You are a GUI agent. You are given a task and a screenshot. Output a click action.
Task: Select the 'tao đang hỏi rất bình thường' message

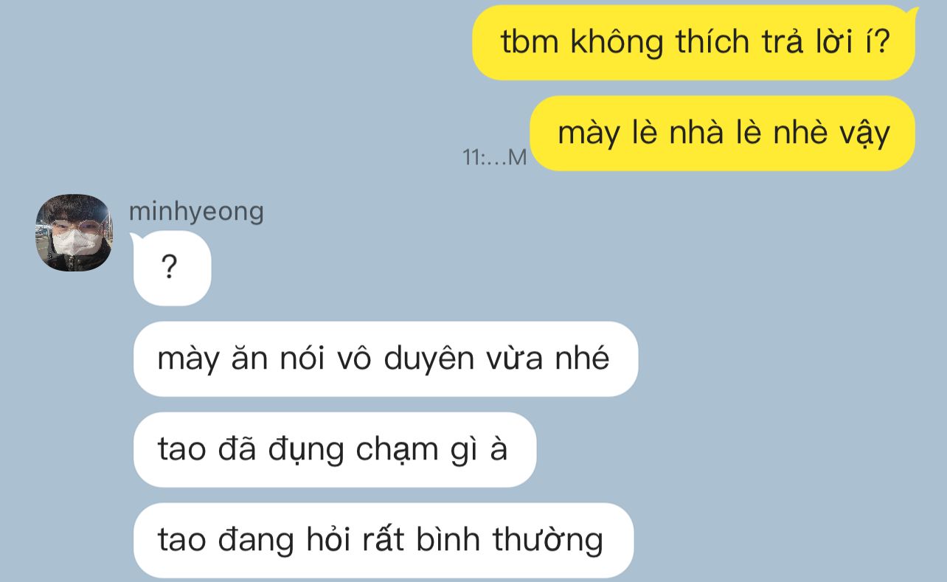383,541
